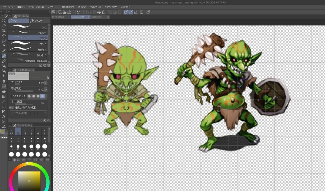325x191 pixels.
Task: Select the Eyedropper tool
Action: pos(4,51)
